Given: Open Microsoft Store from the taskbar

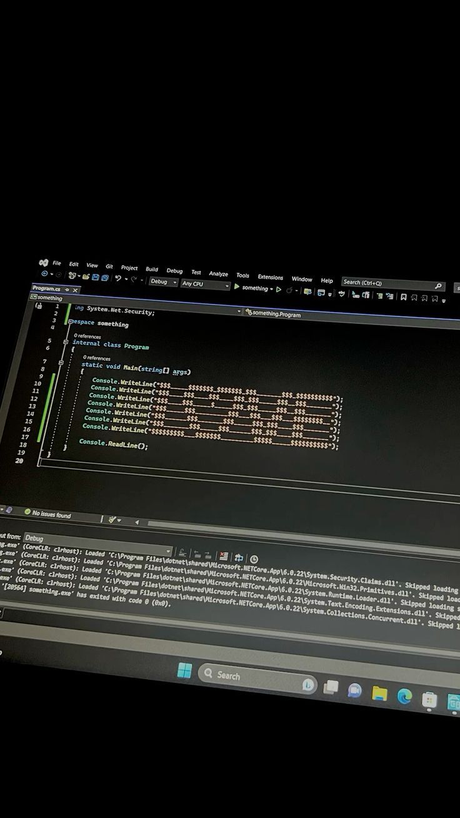Looking at the screenshot, I should pyautogui.click(x=429, y=700).
